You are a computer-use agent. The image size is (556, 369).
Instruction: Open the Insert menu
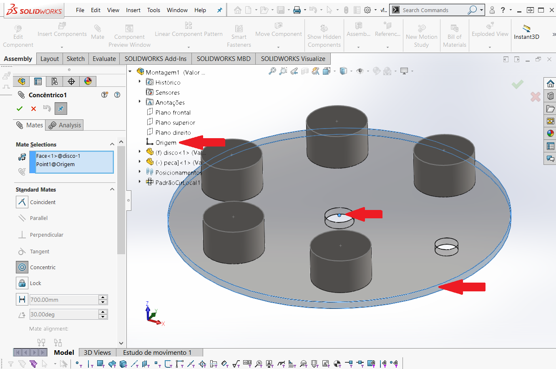[133, 10]
